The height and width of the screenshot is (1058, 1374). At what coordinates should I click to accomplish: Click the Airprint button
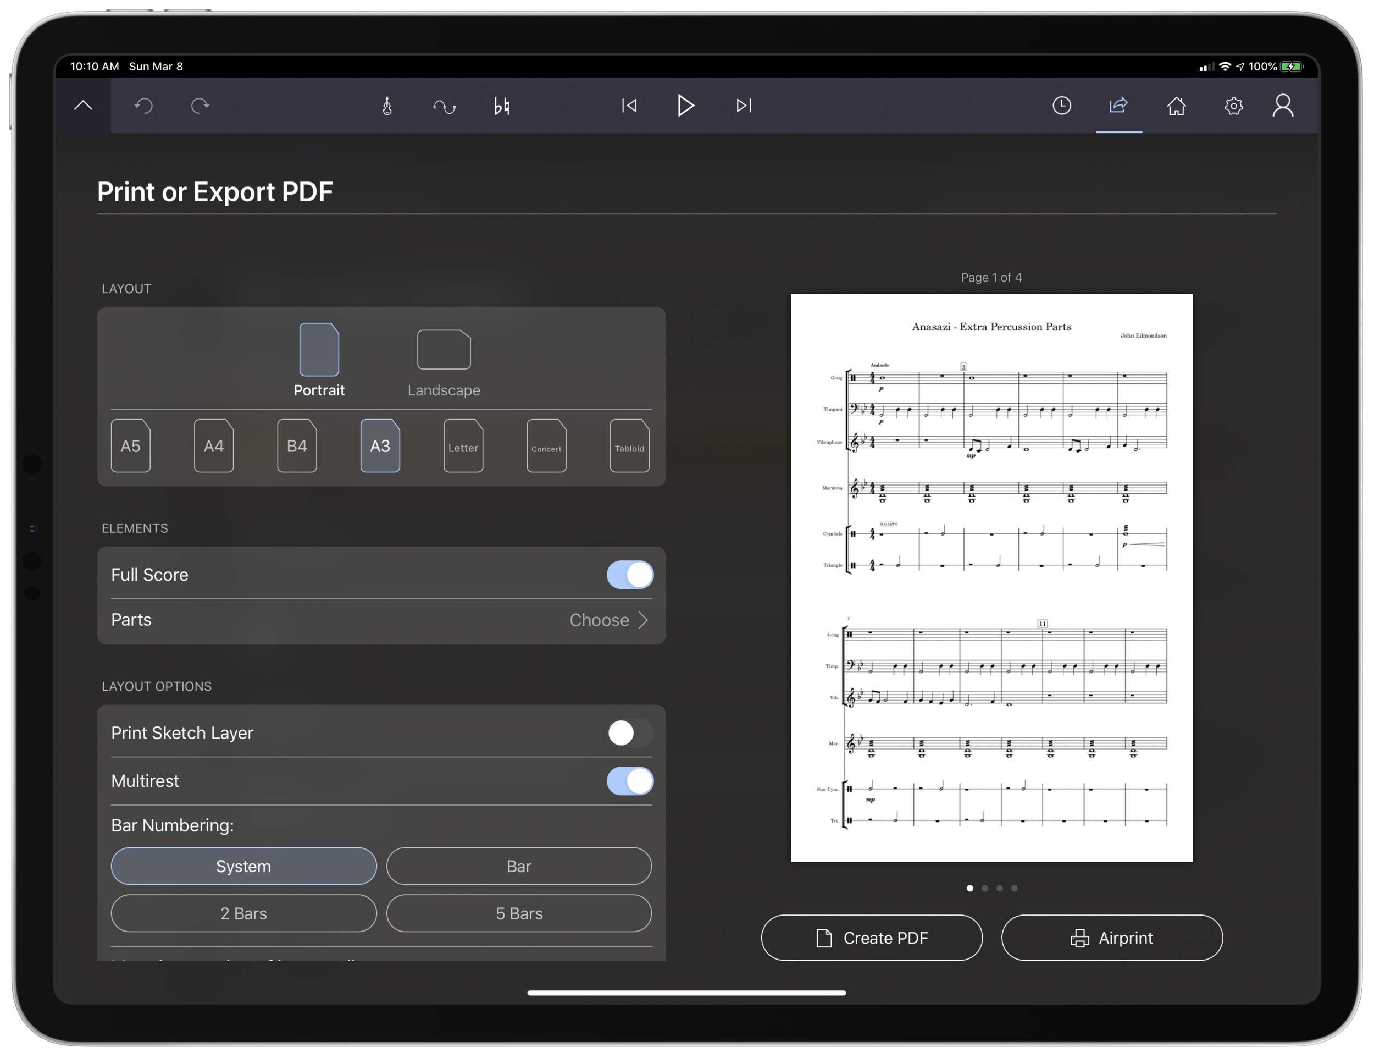click(x=1112, y=937)
